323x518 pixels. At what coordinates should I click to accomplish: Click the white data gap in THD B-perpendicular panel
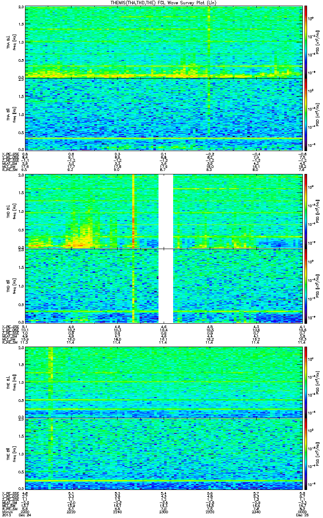point(166,211)
